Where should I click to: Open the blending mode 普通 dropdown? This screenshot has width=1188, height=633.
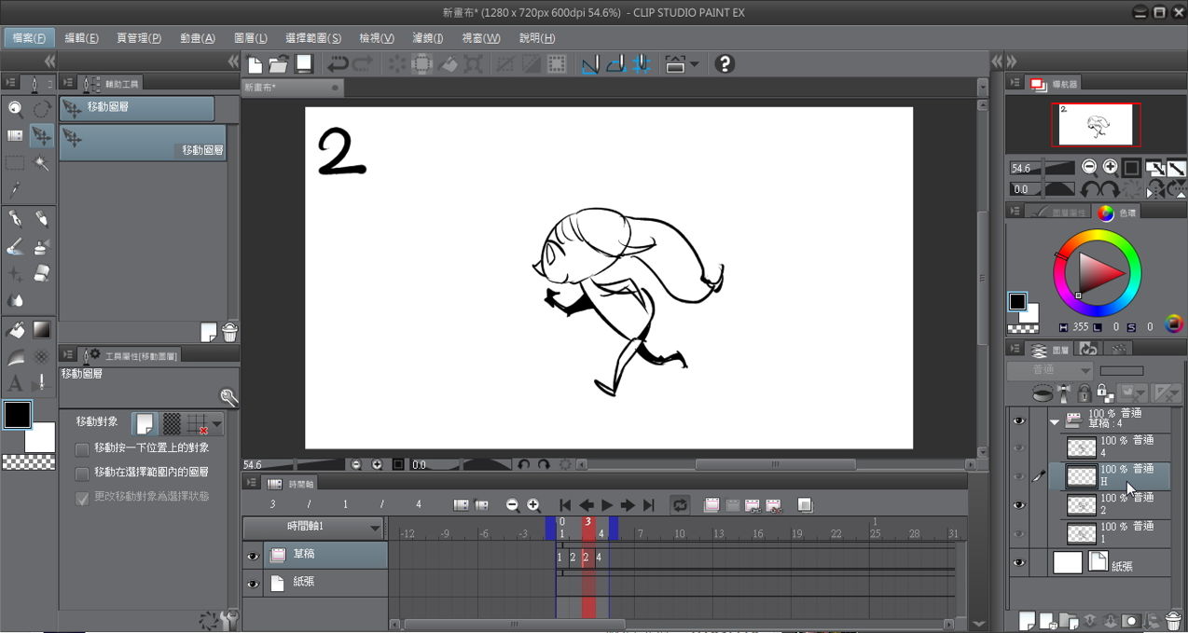click(x=1049, y=370)
